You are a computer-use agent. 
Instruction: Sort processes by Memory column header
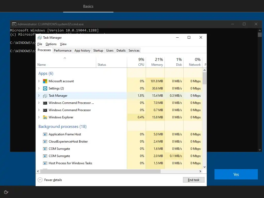pyautogui.click(x=155, y=62)
